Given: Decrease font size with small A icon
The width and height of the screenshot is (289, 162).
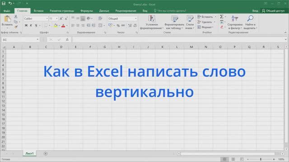Looking at the screenshot, I should click(66, 18).
